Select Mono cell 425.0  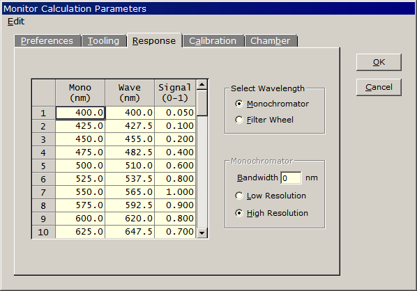pos(80,126)
